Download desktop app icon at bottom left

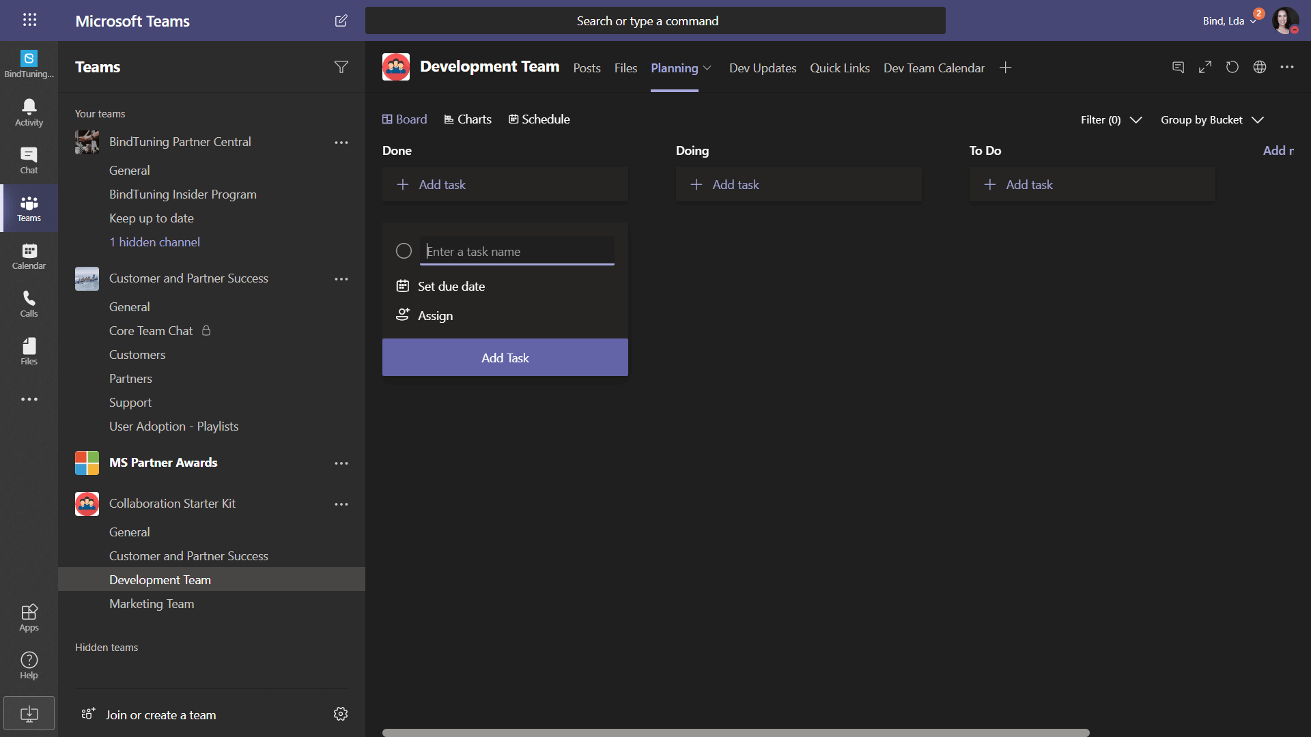tap(29, 714)
